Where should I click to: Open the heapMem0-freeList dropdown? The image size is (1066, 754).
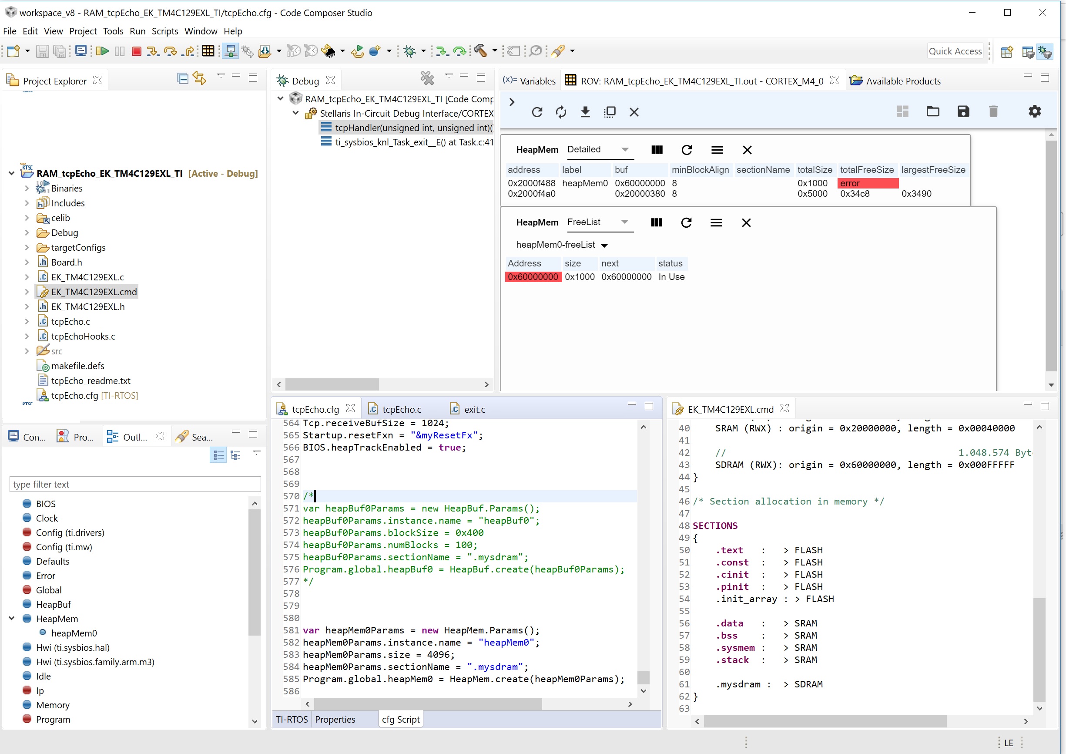pyautogui.click(x=604, y=245)
